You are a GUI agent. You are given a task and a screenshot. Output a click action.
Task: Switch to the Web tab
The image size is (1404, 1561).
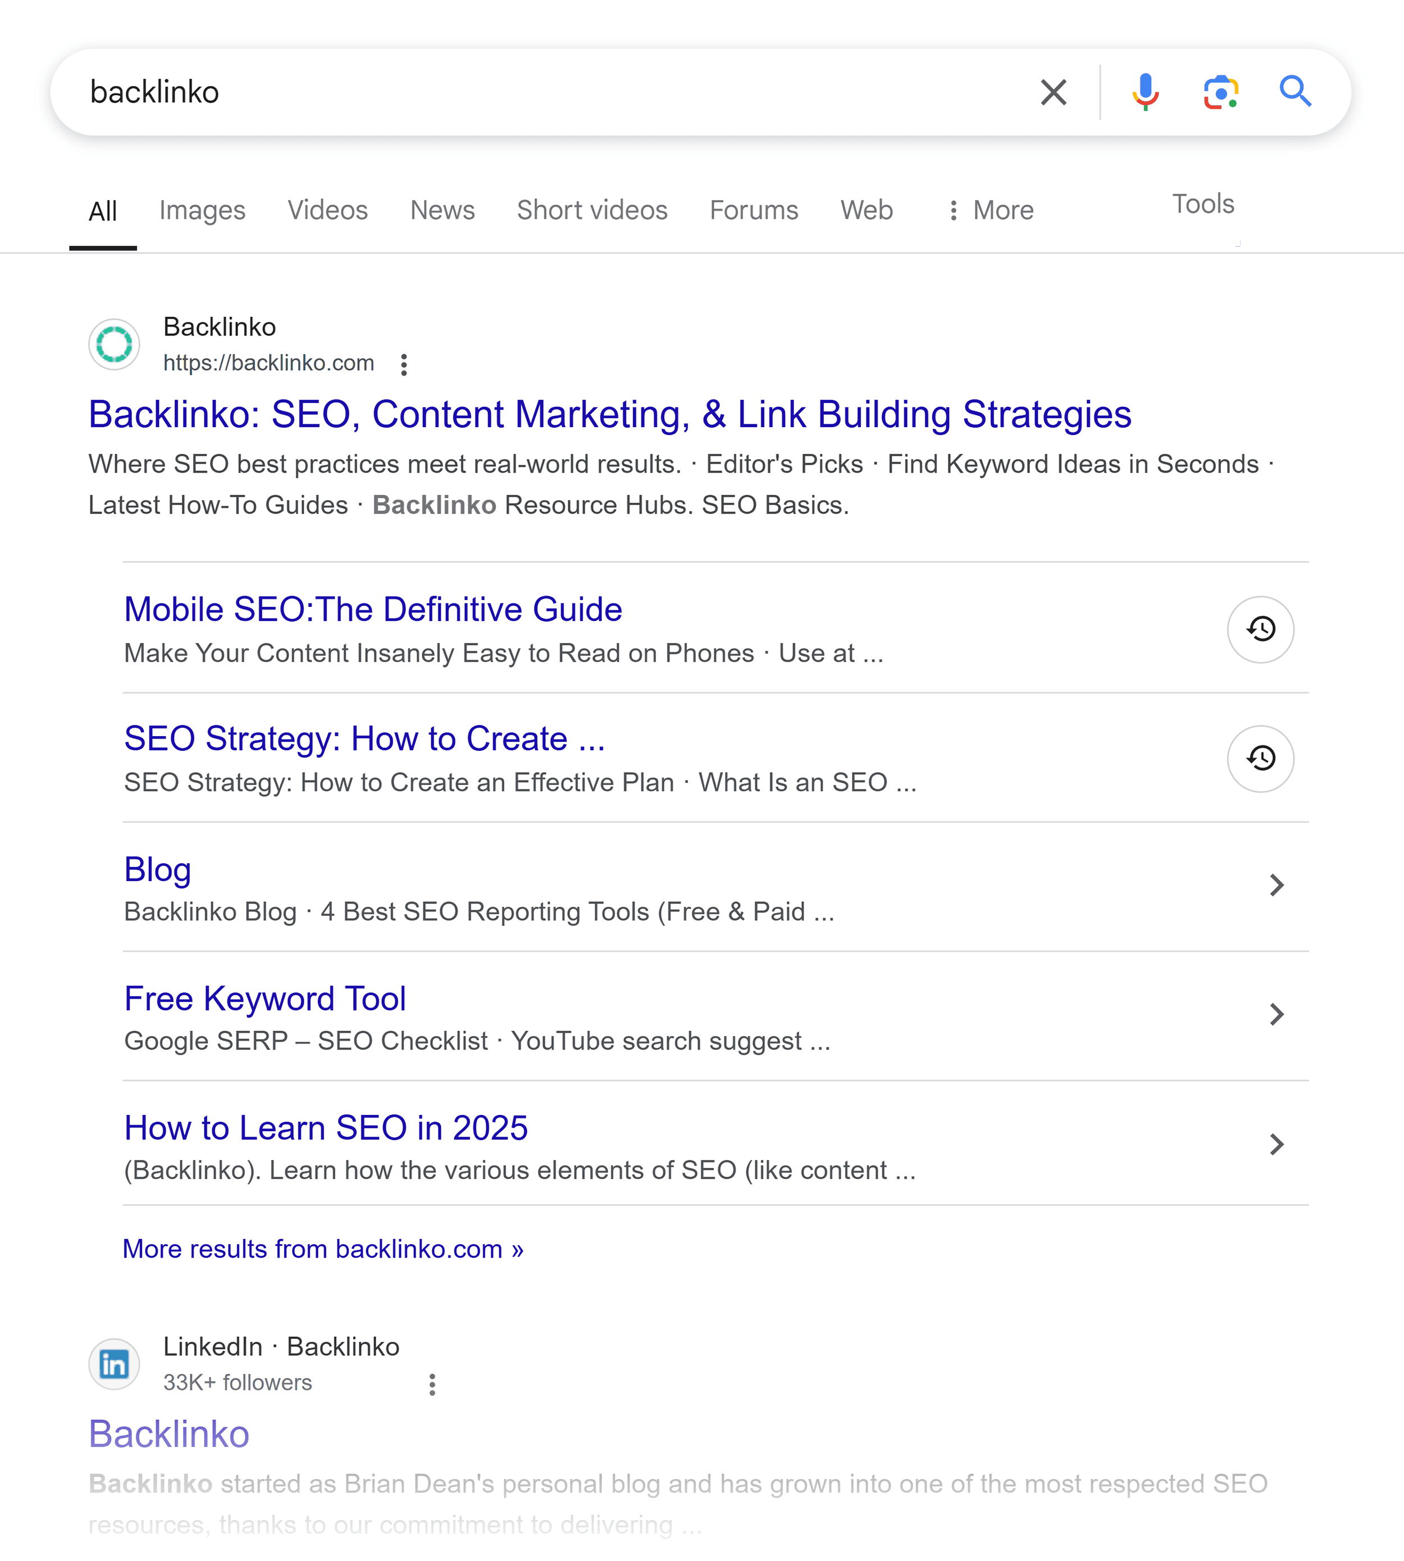tap(867, 210)
